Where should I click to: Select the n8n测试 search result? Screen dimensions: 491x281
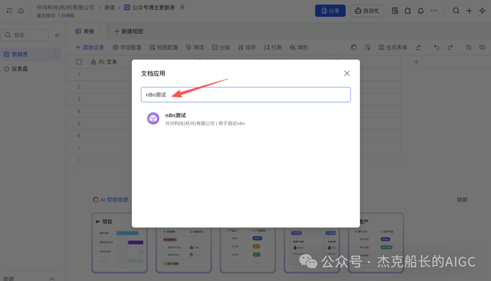pos(246,119)
